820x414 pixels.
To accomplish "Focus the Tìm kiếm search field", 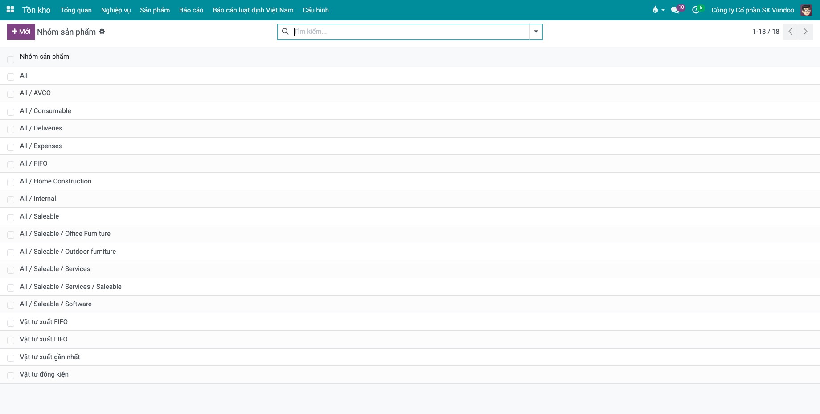I will coord(410,32).
